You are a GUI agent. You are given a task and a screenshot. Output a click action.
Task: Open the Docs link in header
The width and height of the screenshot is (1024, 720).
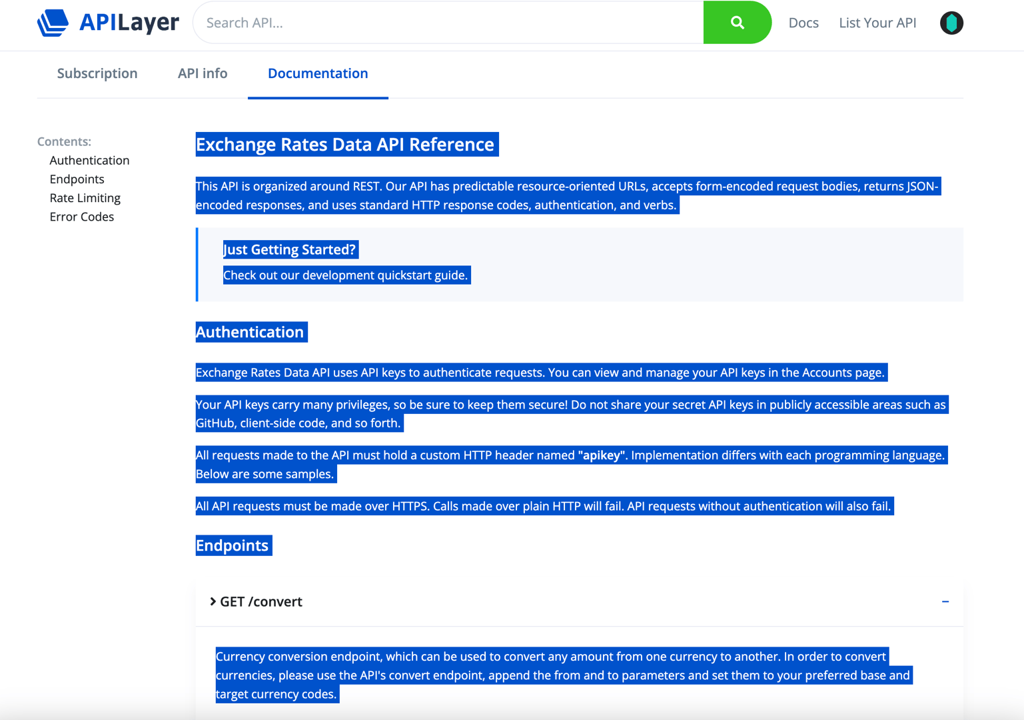pyautogui.click(x=803, y=23)
